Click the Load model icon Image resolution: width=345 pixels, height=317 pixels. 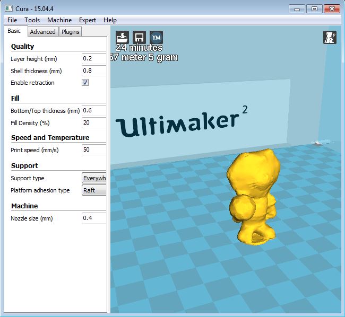pos(122,37)
